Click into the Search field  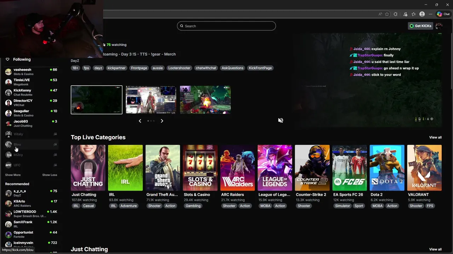[x=226, y=26]
